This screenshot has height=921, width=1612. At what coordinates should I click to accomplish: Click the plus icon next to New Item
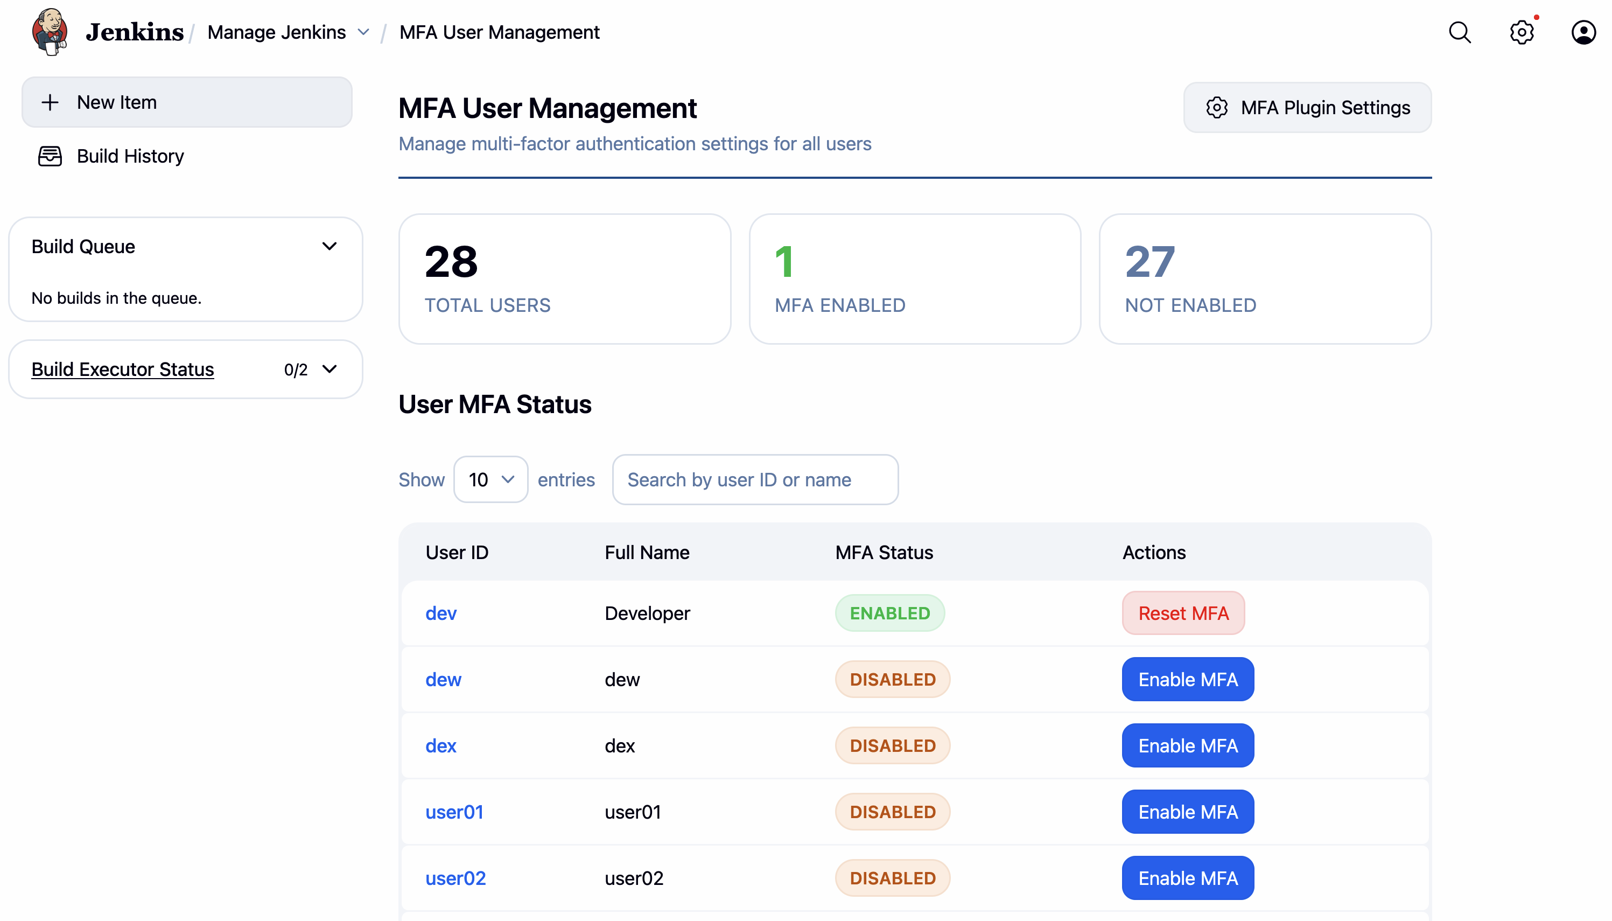(x=51, y=102)
